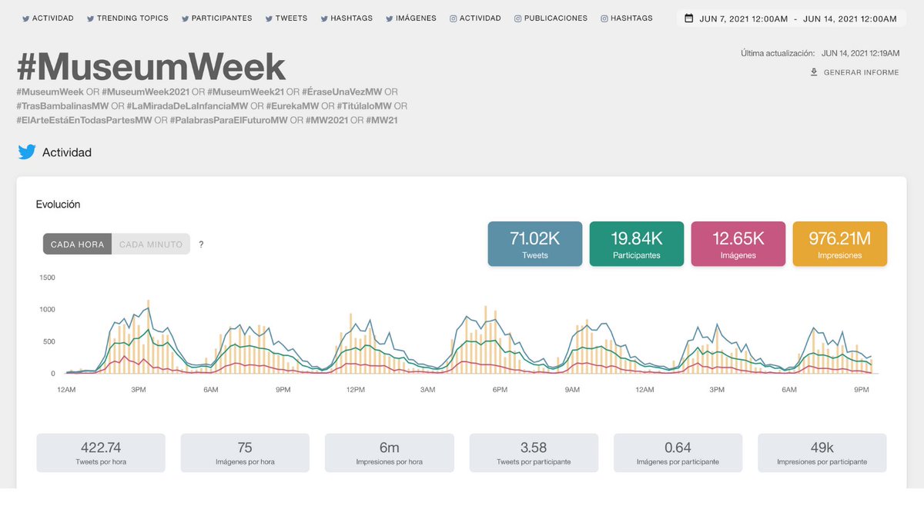Click the Instagram HASHTAGS camera icon

[603, 18]
